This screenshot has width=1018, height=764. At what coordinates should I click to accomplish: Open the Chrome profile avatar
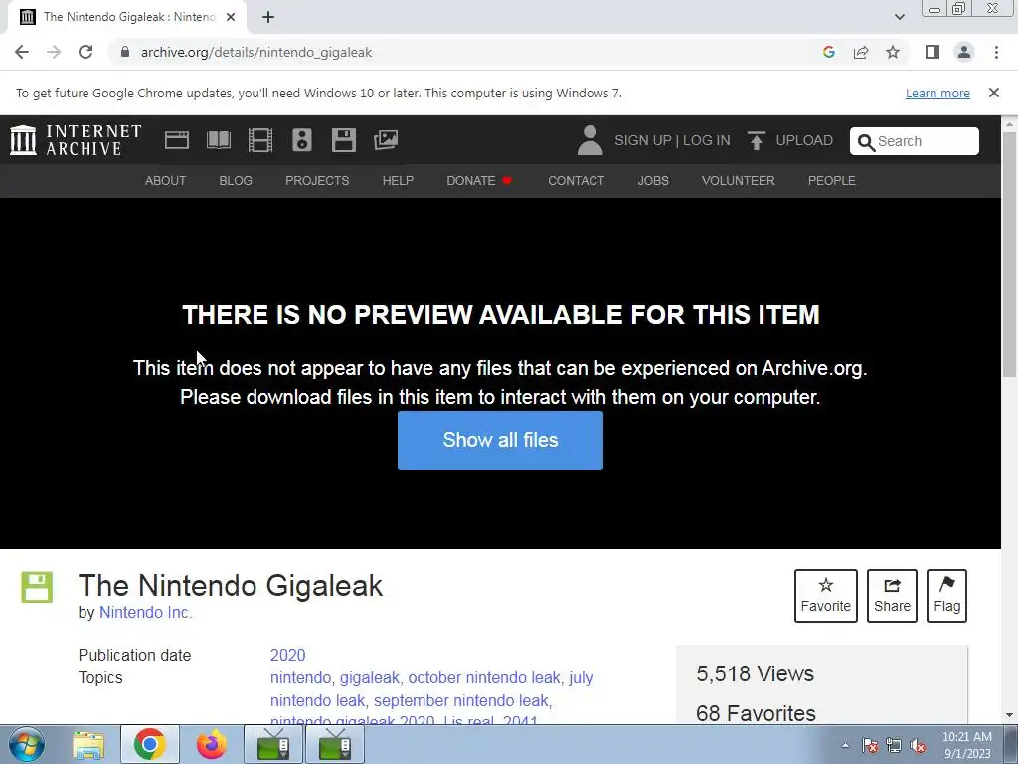coord(964,52)
